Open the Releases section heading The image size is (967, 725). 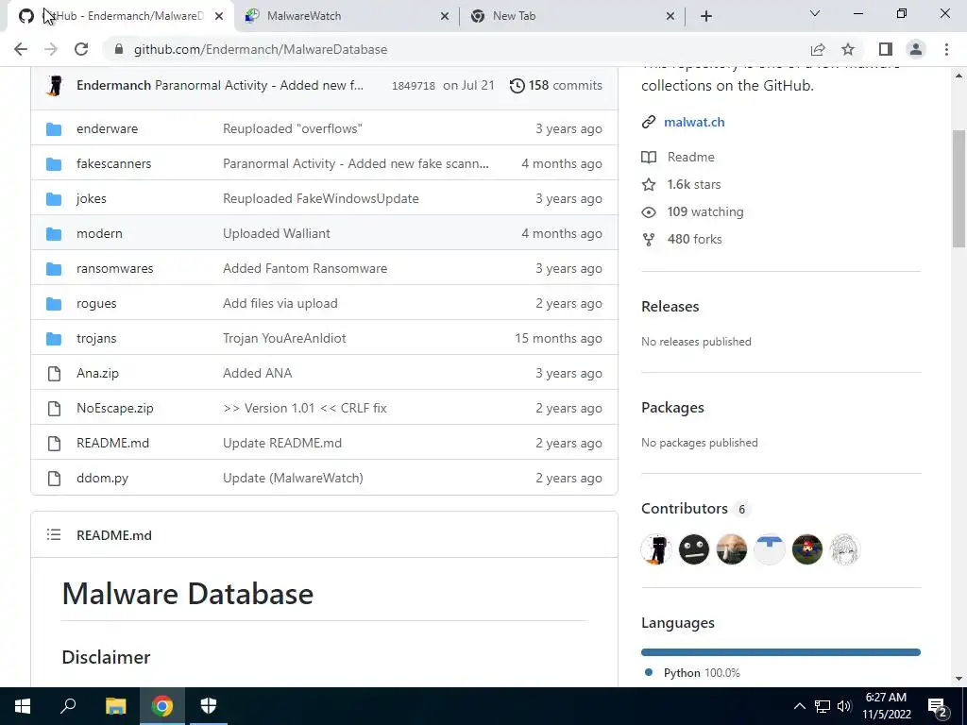click(x=670, y=307)
